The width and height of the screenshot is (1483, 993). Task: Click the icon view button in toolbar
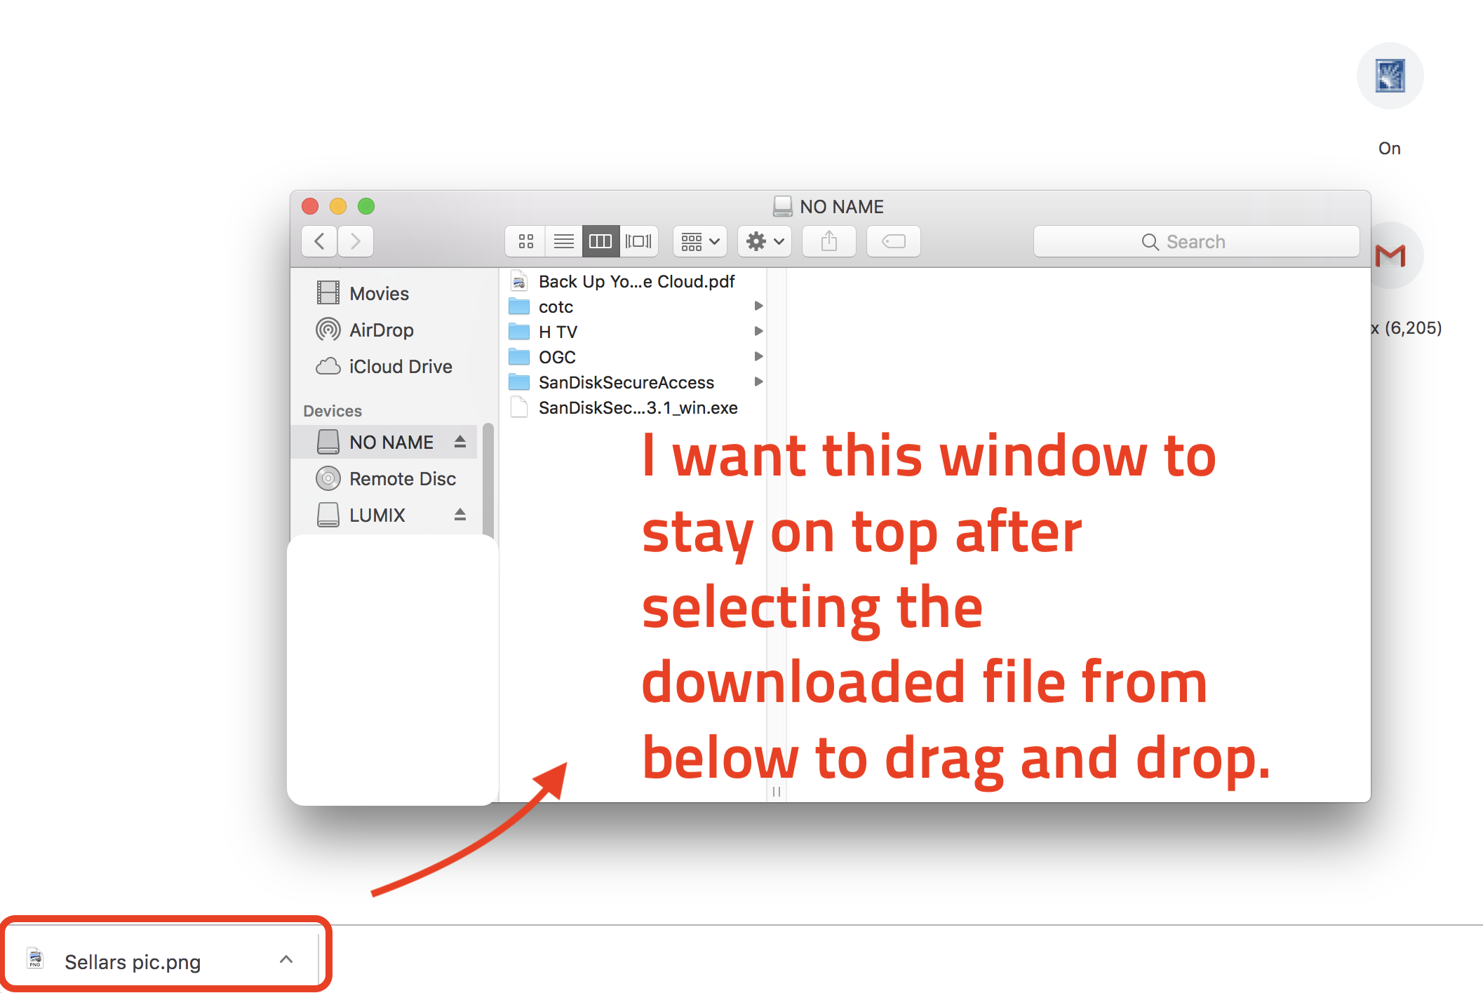tap(522, 242)
